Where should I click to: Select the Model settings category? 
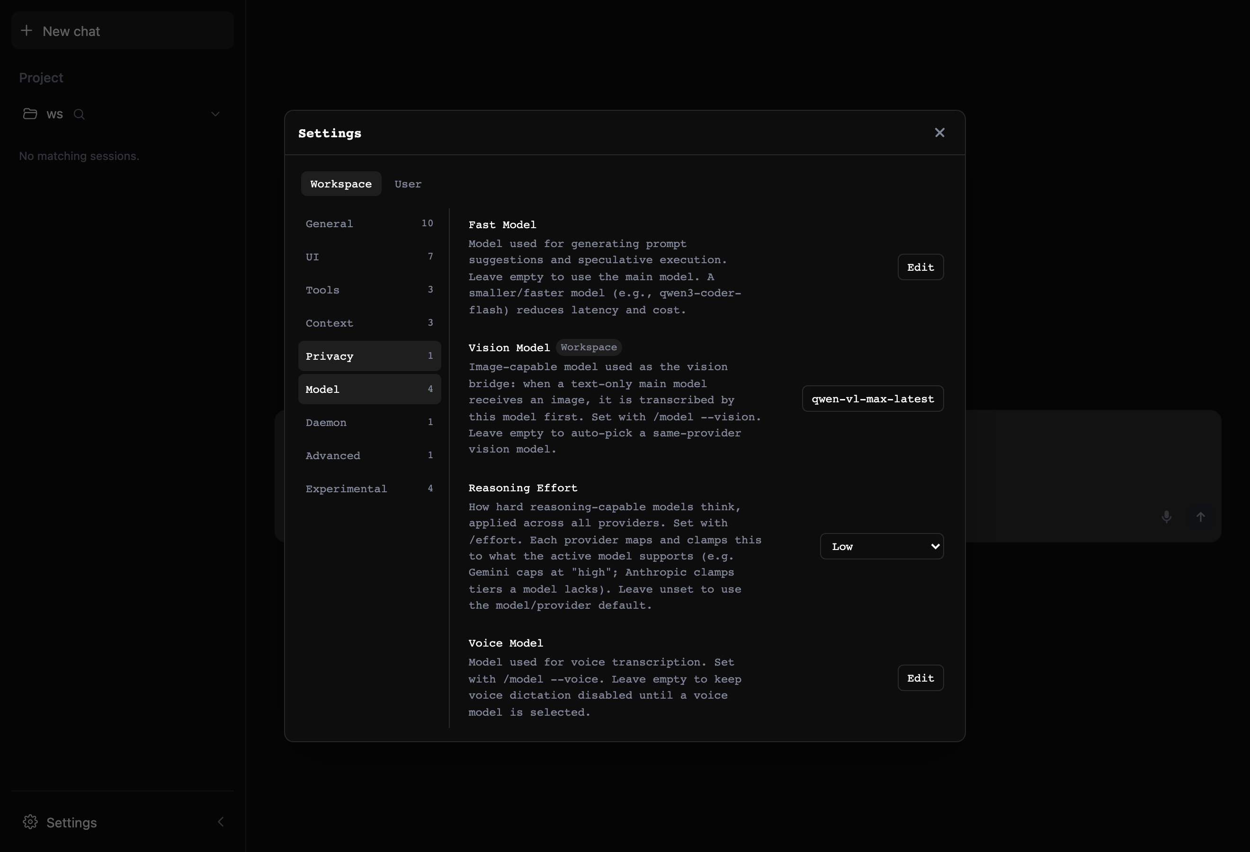point(369,389)
